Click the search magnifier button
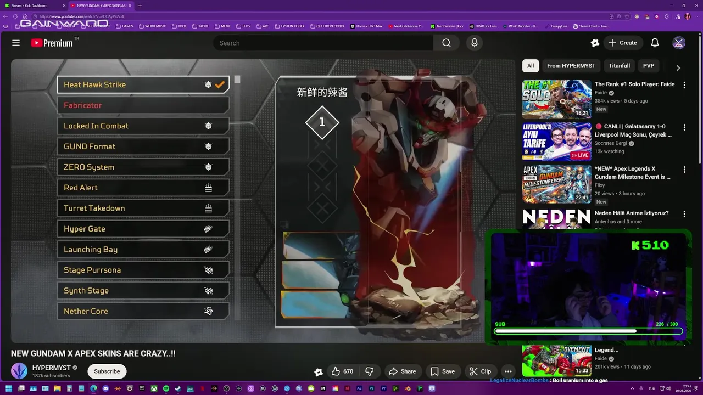Image resolution: width=703 pixels, height=395 pixels. point(447,43)
